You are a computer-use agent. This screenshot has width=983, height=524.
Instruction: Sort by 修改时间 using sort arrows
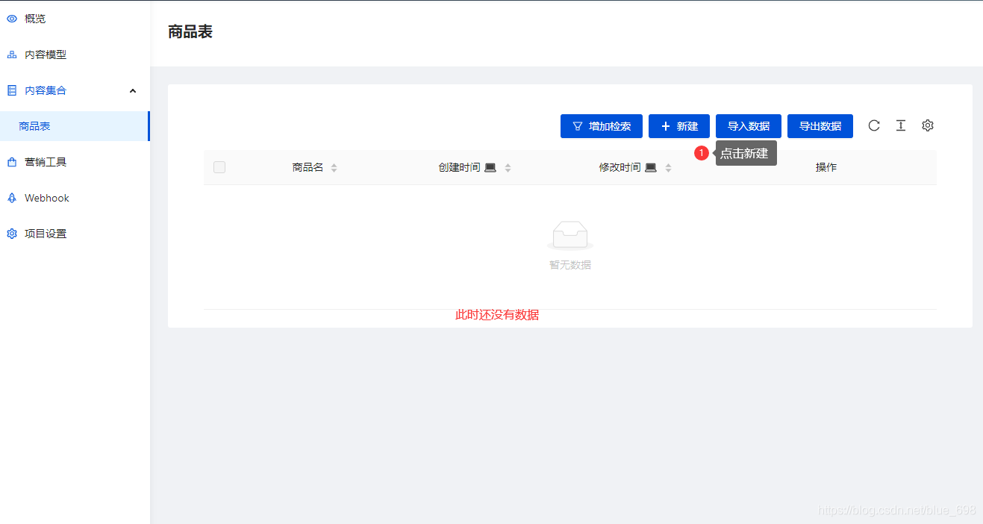coord(668,168)
